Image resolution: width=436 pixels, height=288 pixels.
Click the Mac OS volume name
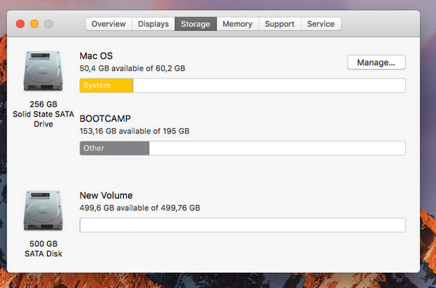96,56
